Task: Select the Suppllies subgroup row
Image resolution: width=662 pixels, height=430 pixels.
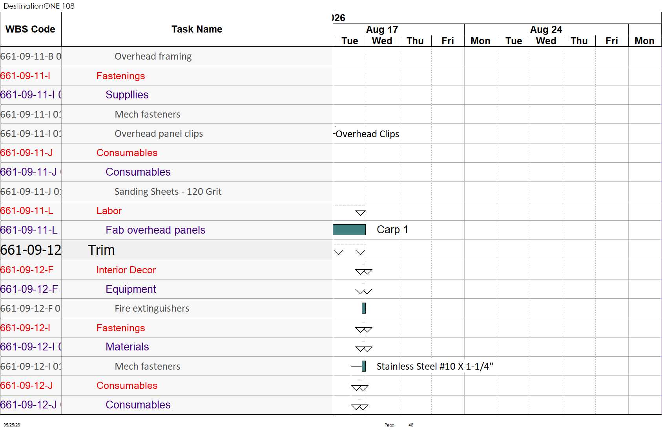Action: point(166,95)
